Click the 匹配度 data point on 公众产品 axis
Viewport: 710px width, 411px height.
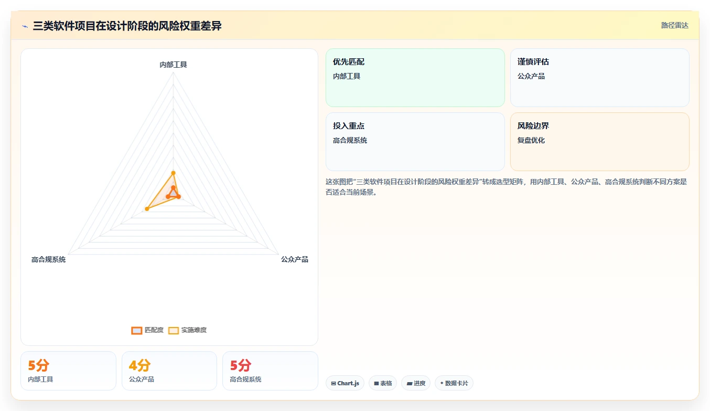(178, 196)
